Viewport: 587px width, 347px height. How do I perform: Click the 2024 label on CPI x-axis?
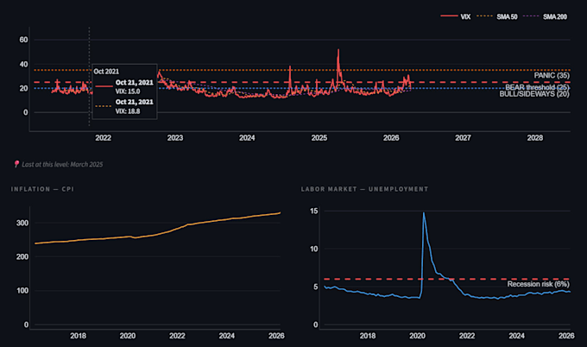[x=227, y=336]
